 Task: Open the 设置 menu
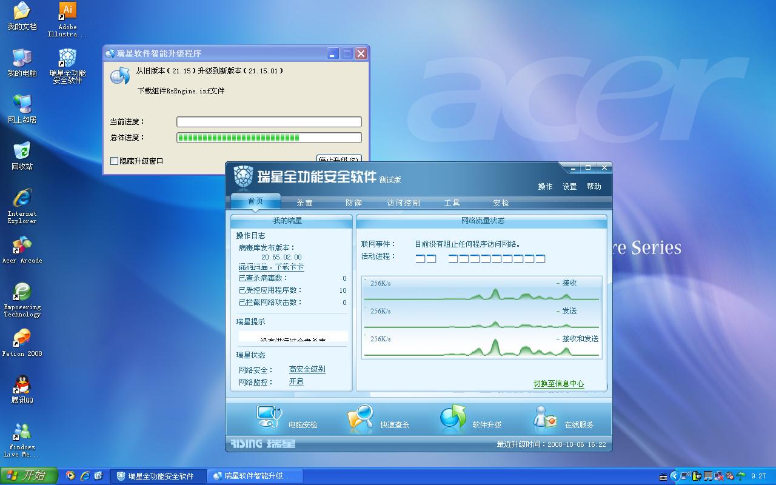pos(569,187)
